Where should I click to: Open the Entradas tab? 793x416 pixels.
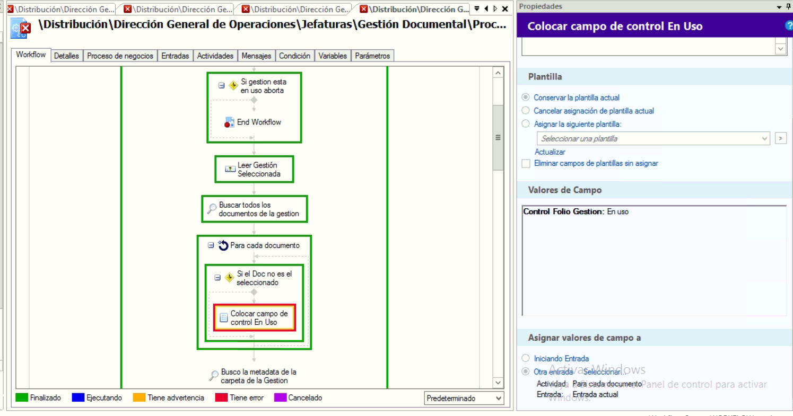(x=175, y=56)
